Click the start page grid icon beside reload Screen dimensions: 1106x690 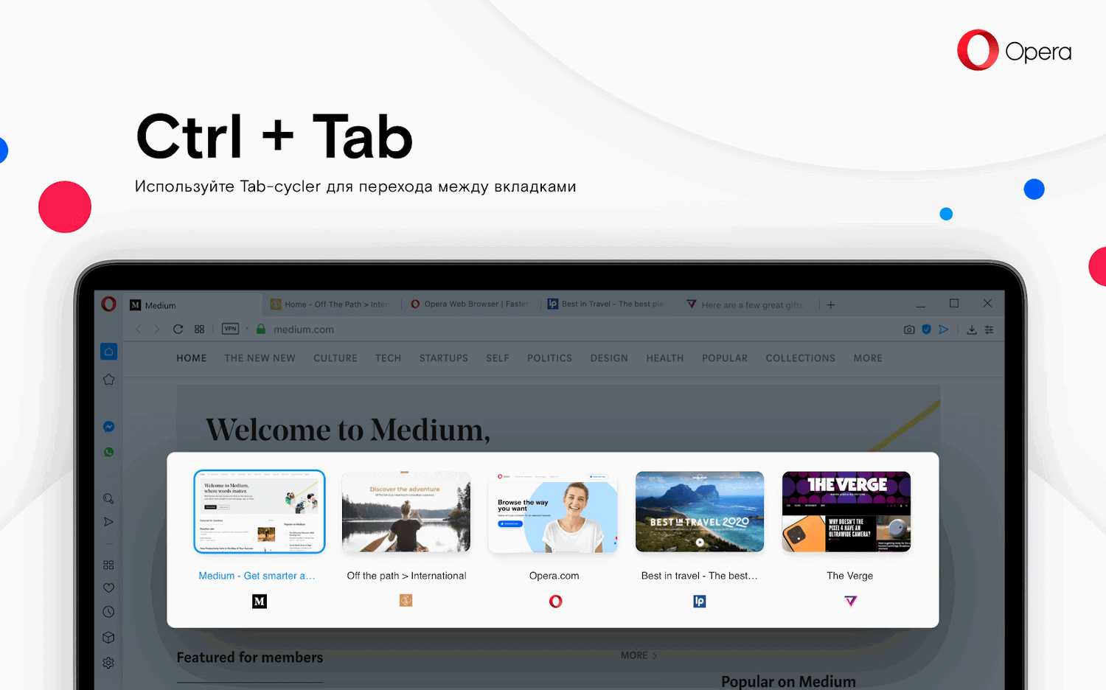click(199, 330)
